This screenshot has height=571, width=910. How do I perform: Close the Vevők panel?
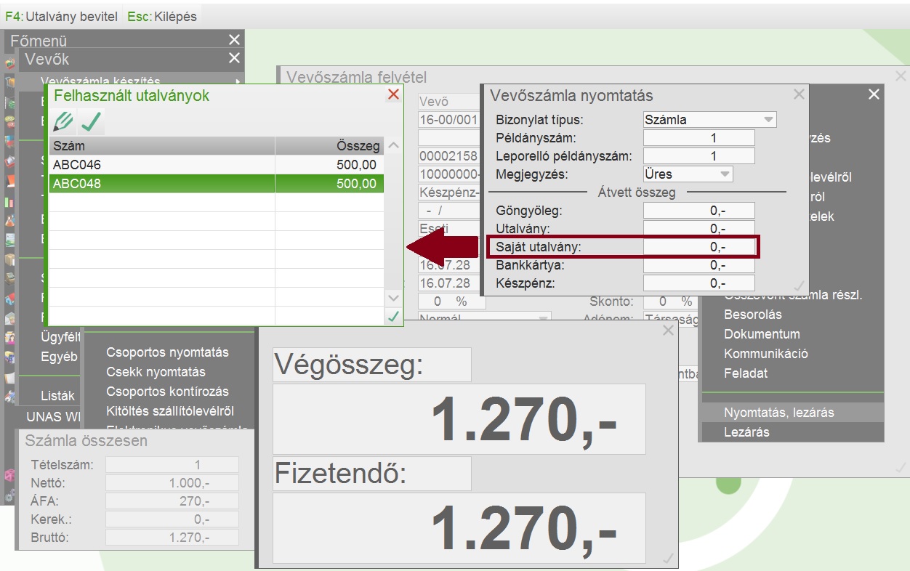click(233, 58)
